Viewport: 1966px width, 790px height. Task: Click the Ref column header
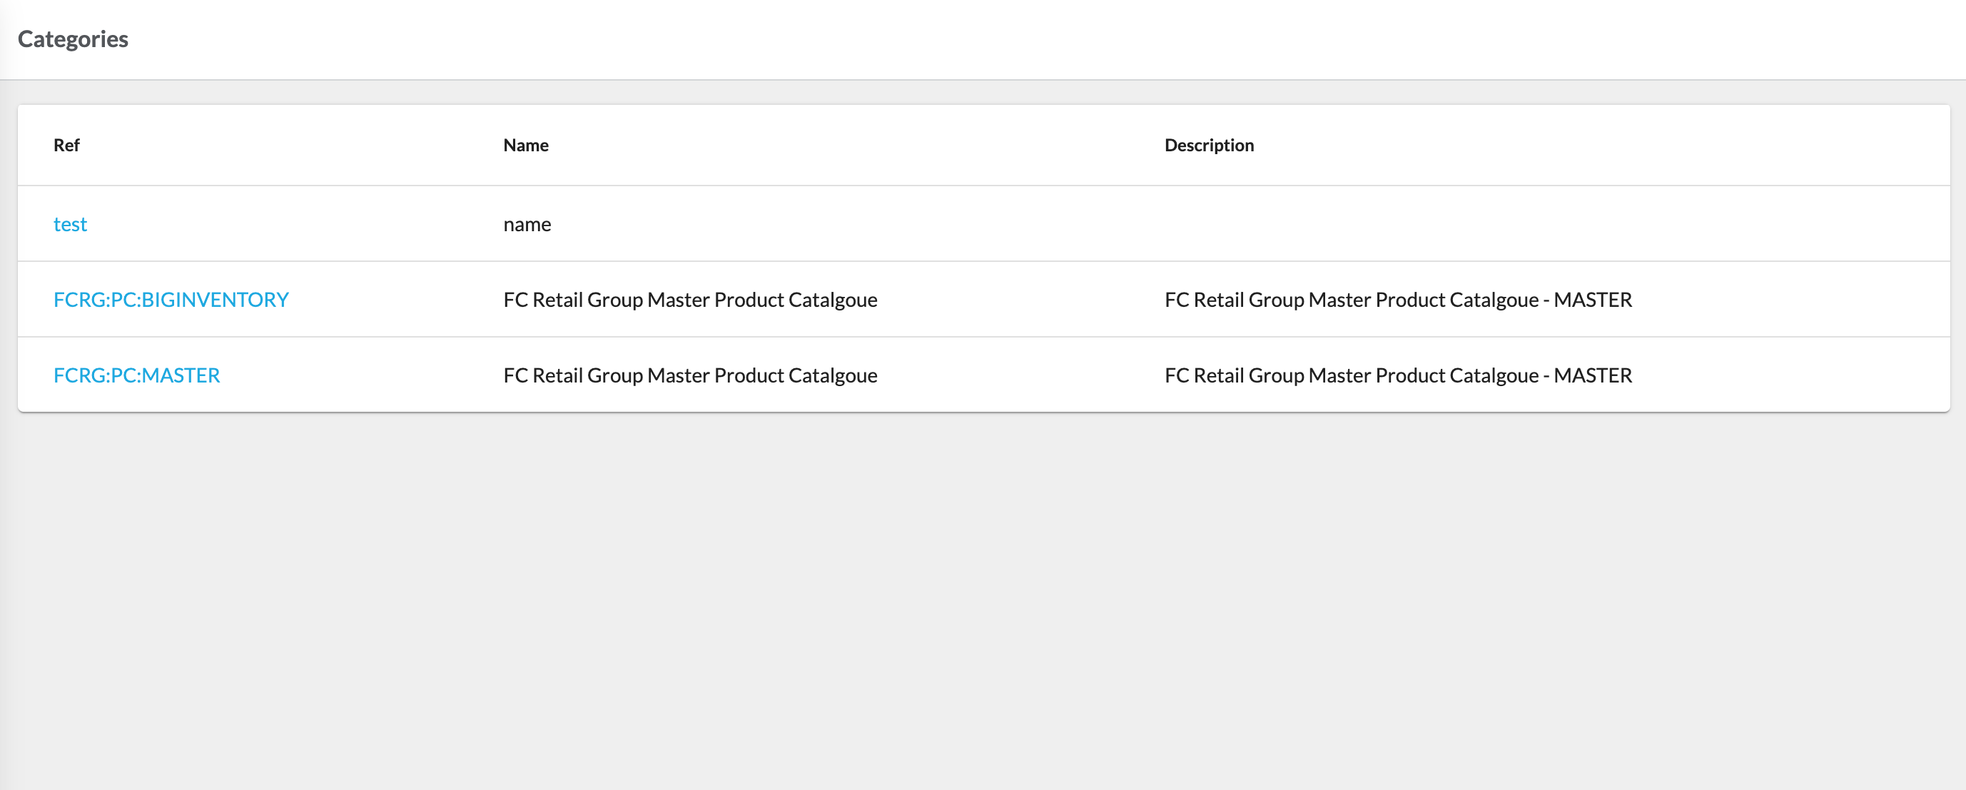pos(66,145)
